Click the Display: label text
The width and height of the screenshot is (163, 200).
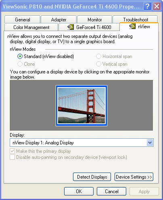[17, 135]
